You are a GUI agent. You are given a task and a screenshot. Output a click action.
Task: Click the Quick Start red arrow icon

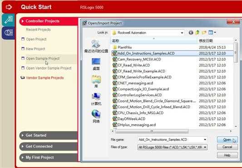pos(9,7)
